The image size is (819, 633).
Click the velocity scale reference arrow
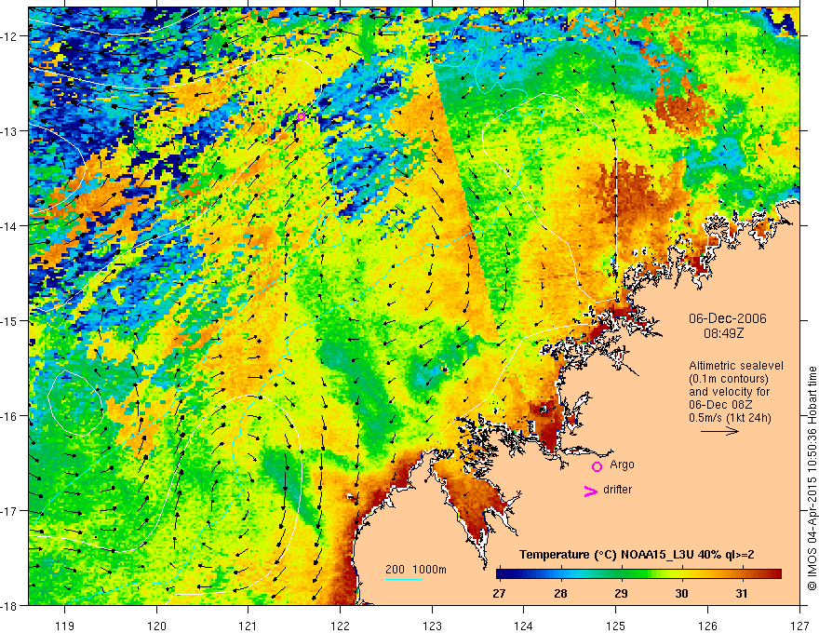719,431
